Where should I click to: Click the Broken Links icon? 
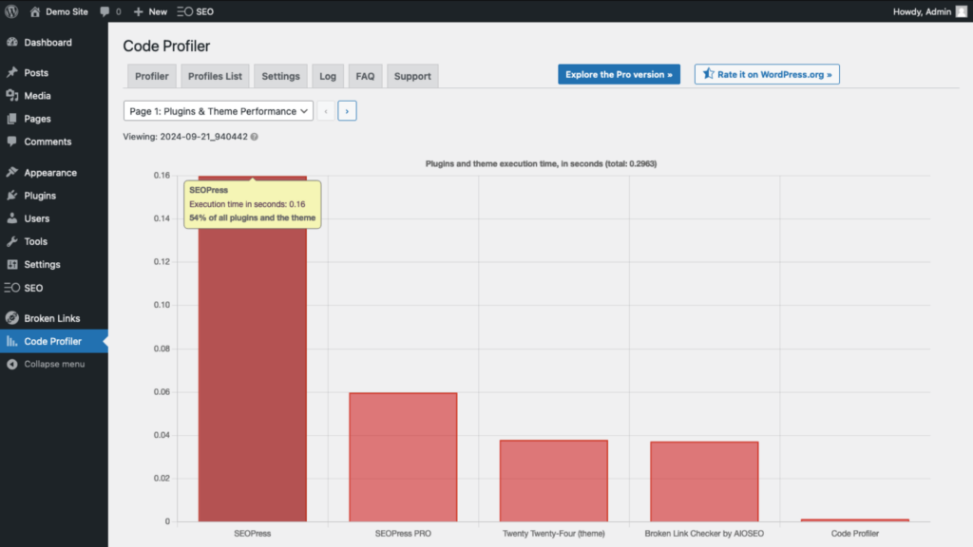[12, 318]
